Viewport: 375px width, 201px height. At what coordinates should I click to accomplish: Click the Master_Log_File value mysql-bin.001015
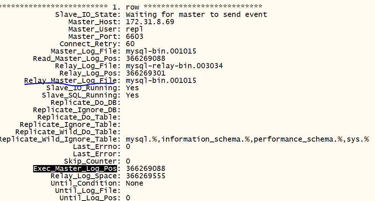tap(161, 51)
